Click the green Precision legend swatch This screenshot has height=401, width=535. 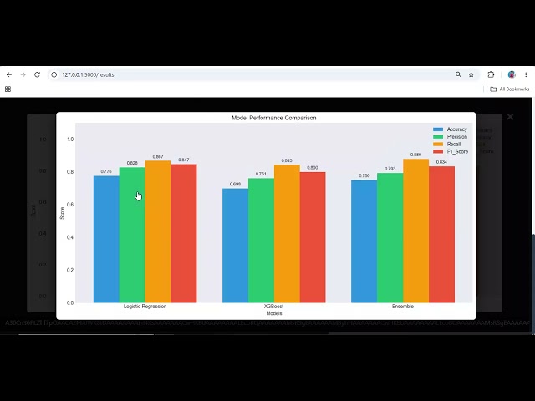438,137
